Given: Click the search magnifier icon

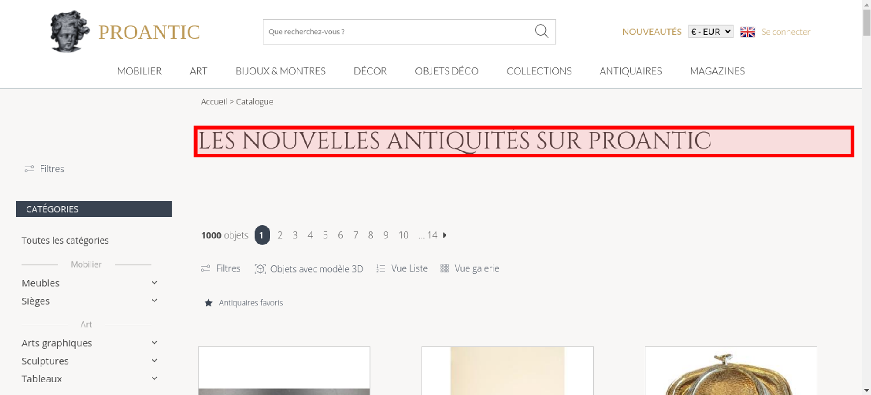Looking at the screenshot, I should [x=541, y=31].
